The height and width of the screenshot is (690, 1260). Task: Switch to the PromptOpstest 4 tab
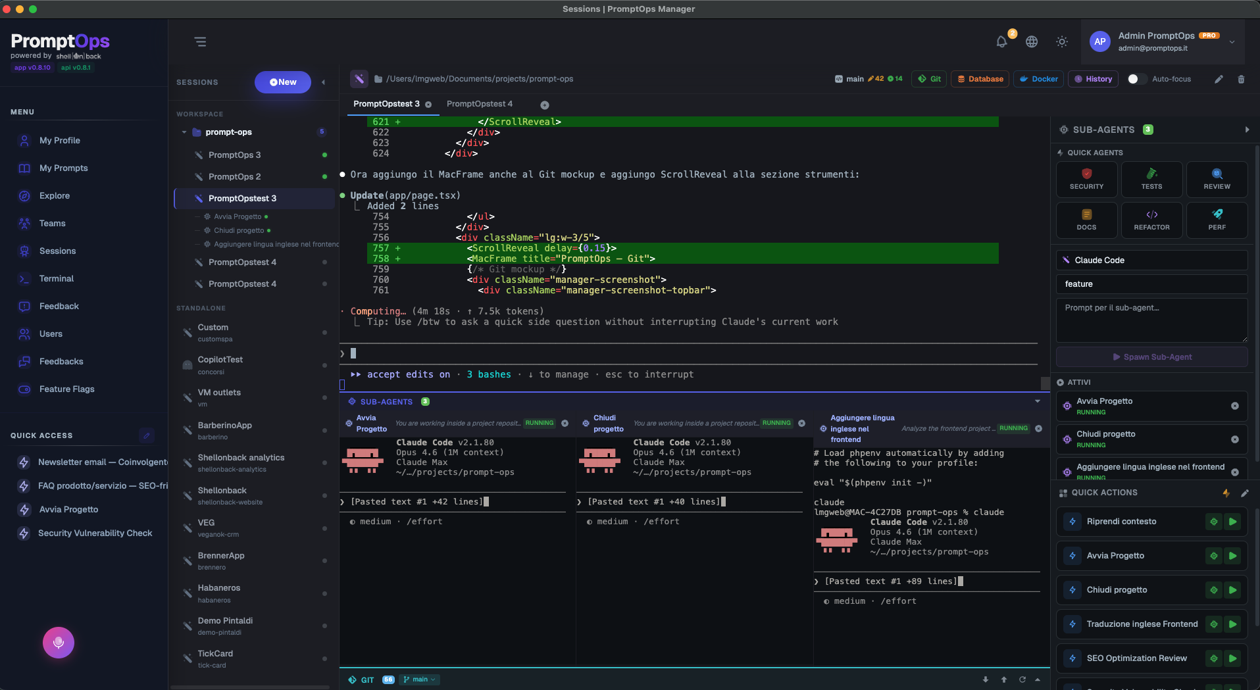[480, 104]
